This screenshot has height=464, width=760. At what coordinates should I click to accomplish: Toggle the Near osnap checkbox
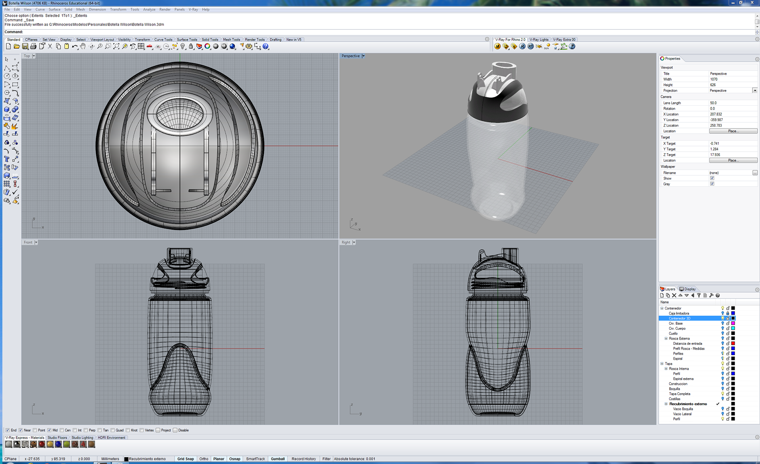pos(21,430)
